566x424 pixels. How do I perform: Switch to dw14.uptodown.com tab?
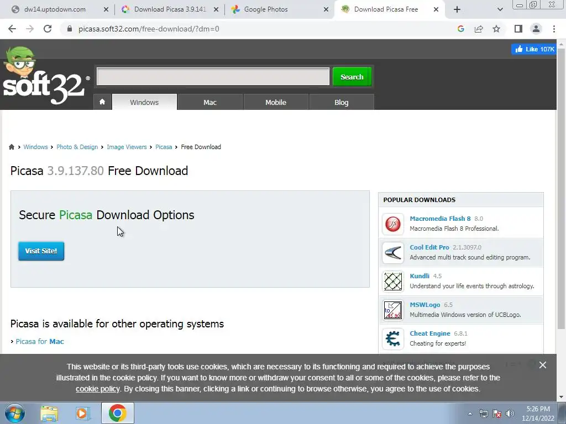pos(55,9)
